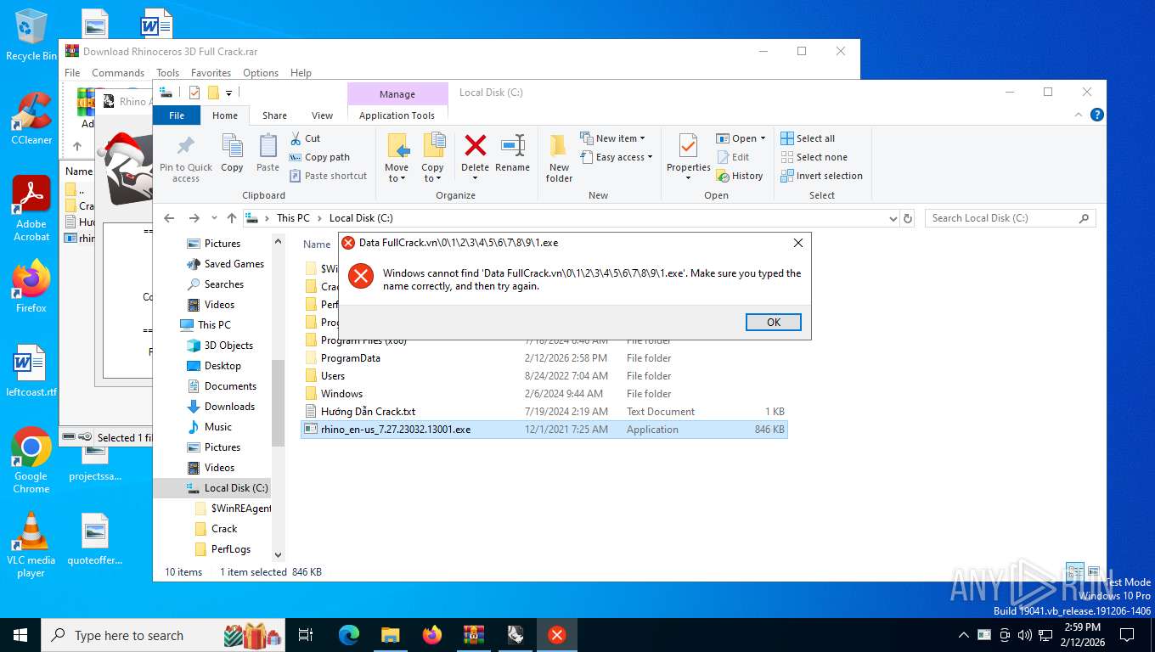This screenshot has width=1155, height=652.
Task: Click the Edge icon in the taskbar
Action: (349, 634)
